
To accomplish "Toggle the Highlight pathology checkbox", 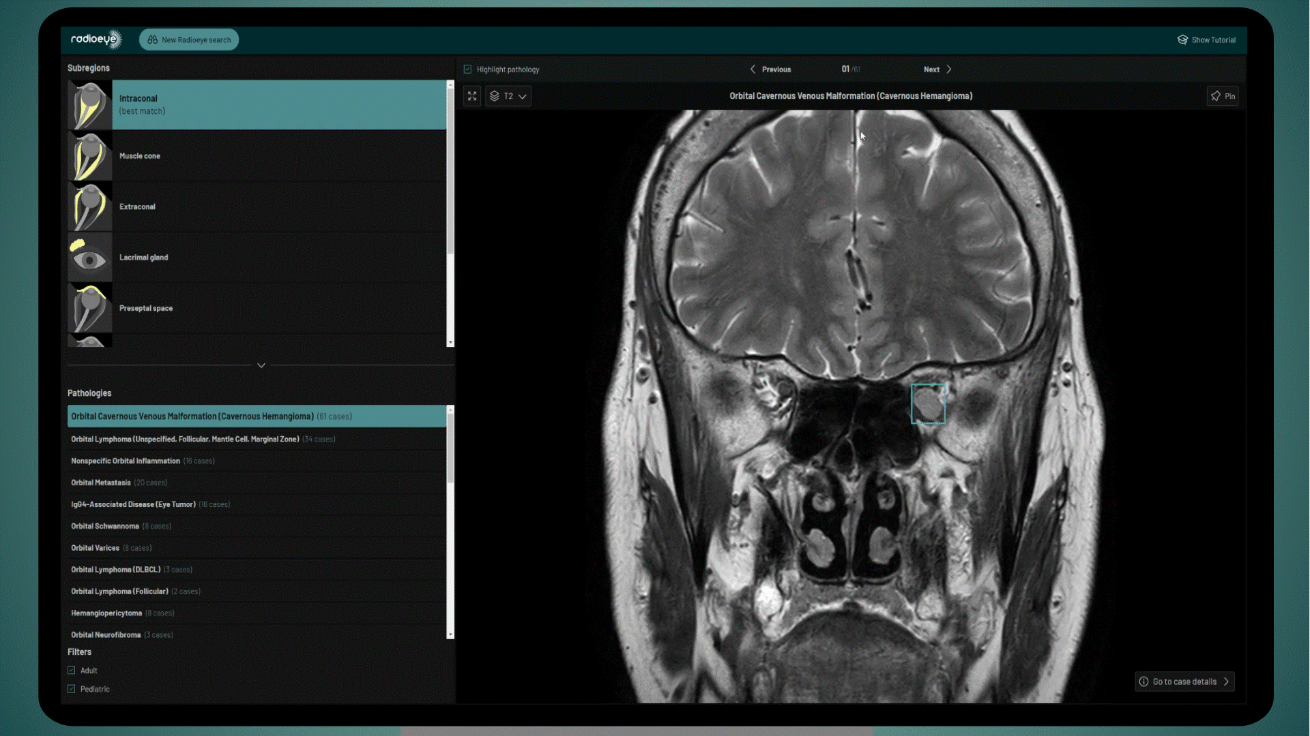I will click(x=467, y=70).
